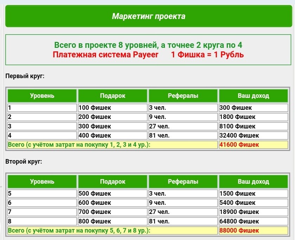The image size is (295, 240).
Task: Select the Уровень column header in first table
Action: tap(42, 95)
